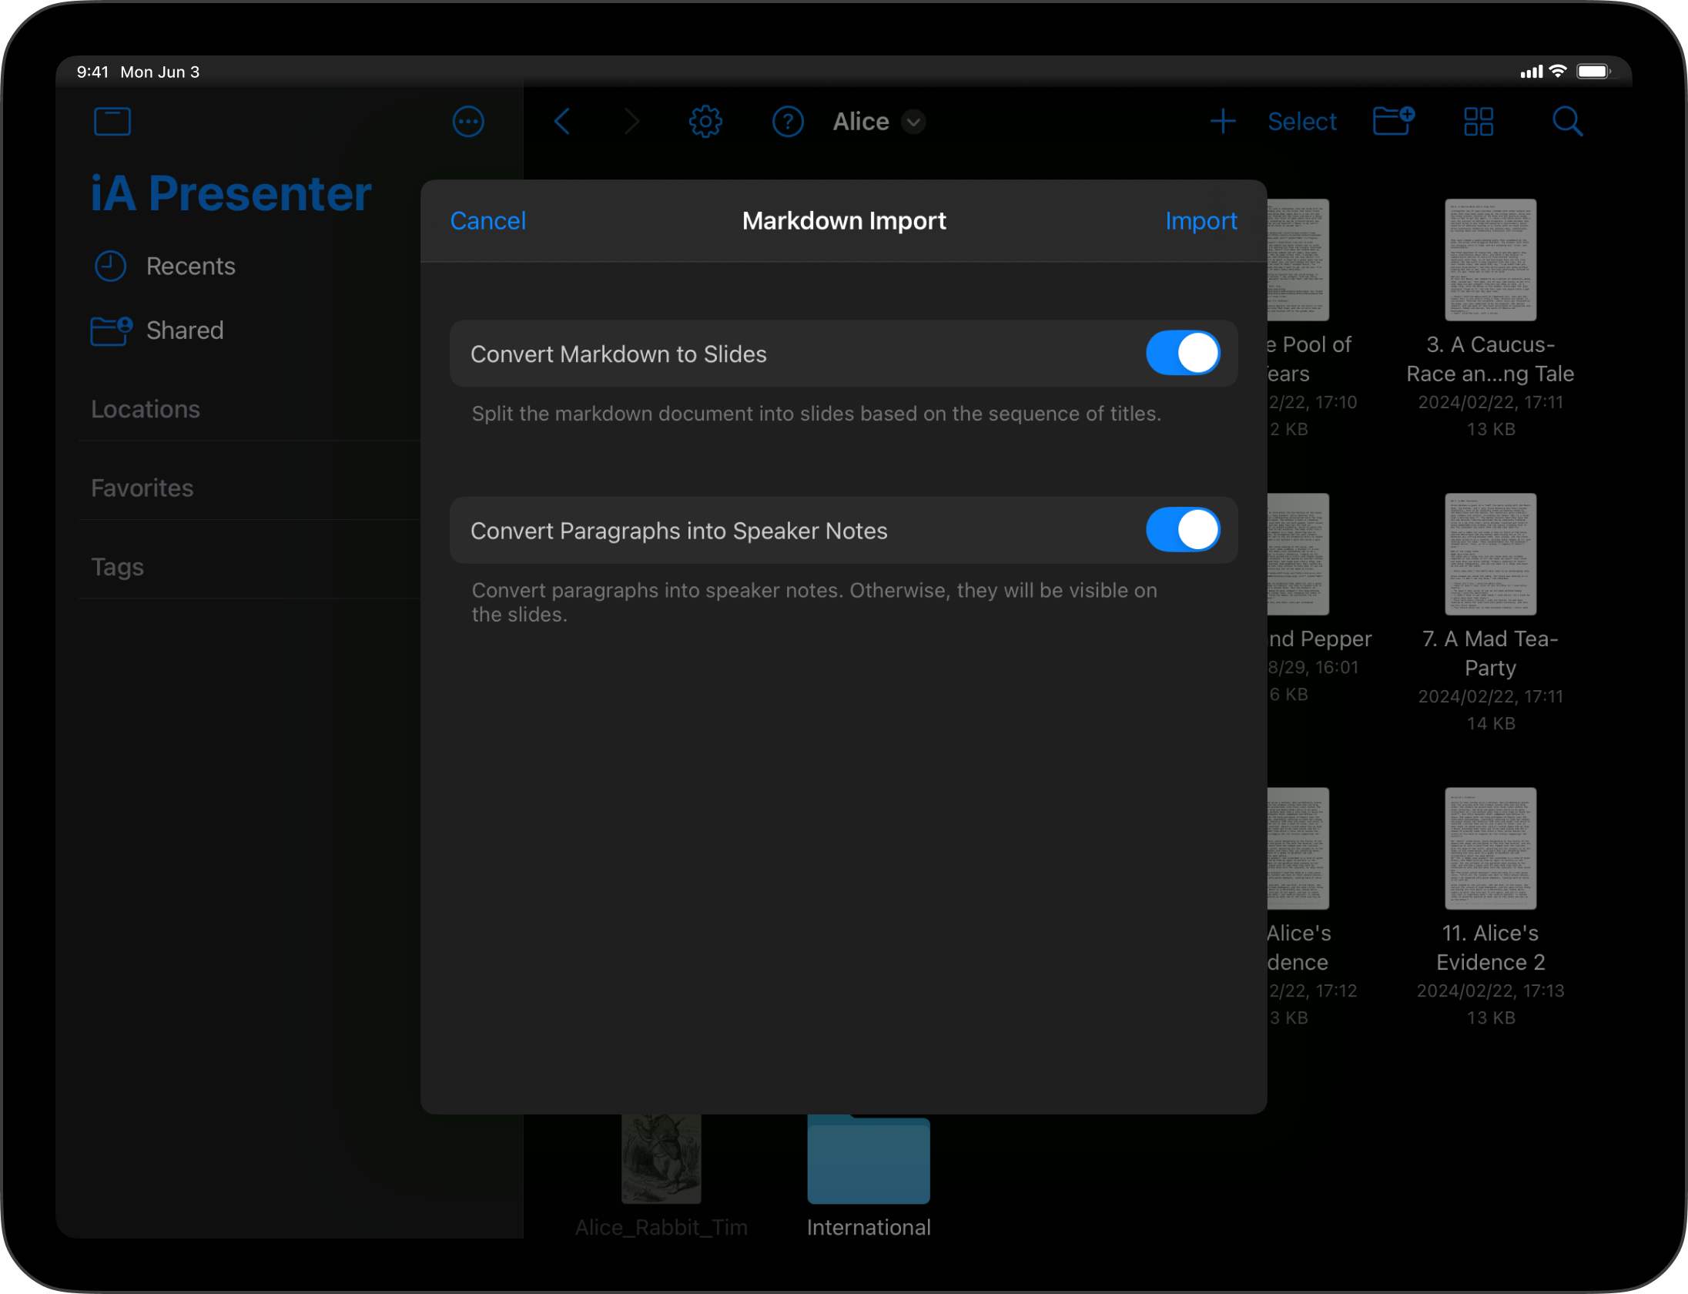Image resolution: width=1688 pixels, height=1294 pixels.
Task: Click the 'nd Pepper' partially hidden file name
Action: click(1320, 639)
